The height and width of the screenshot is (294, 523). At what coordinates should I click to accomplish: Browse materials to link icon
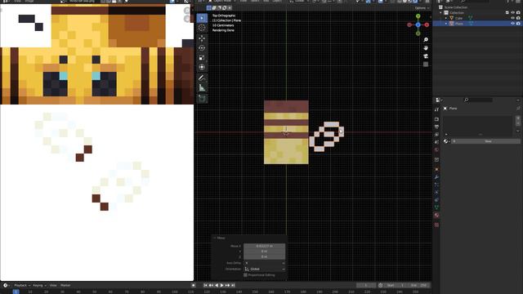tap(447, 141)
